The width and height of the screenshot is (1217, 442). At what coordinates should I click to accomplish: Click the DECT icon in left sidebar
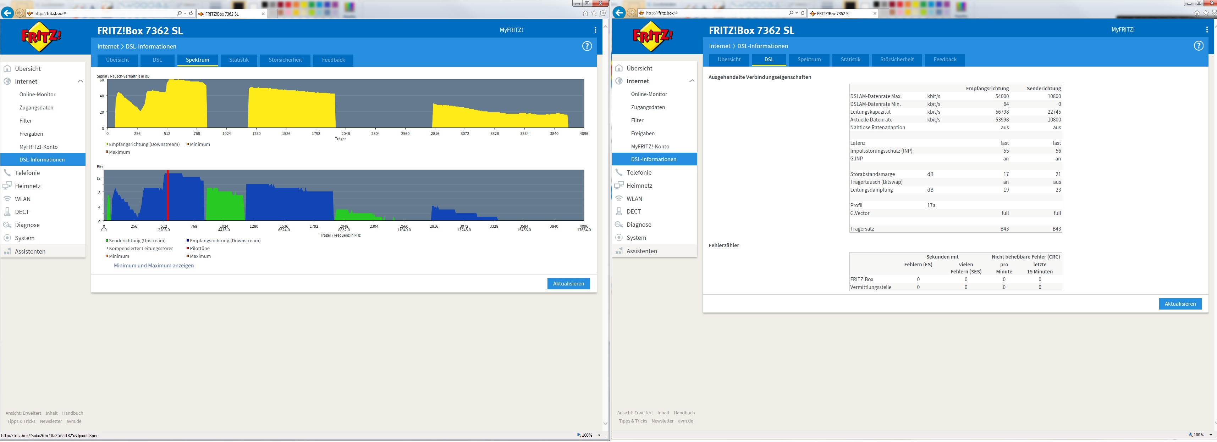click(x=7, y=212)
